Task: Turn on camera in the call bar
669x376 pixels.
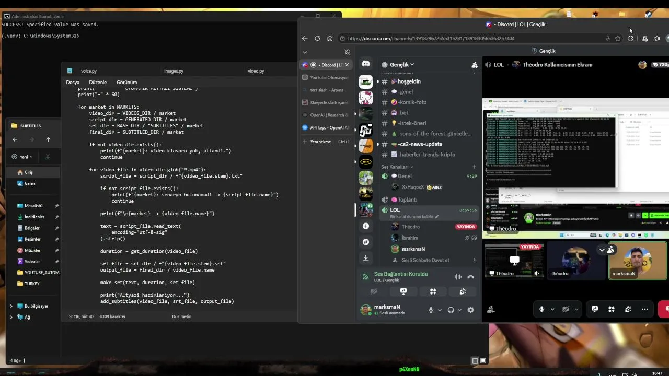Action: tap(566, 309)
